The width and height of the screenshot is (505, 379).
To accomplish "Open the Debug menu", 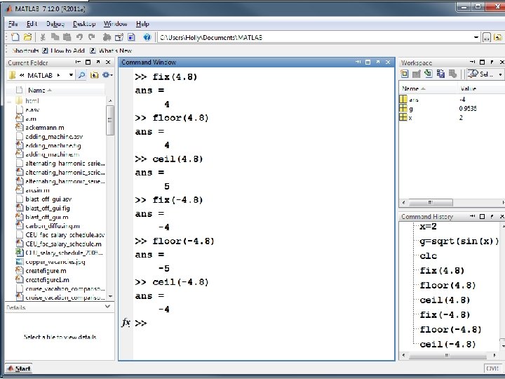I will tap(55, 24).
